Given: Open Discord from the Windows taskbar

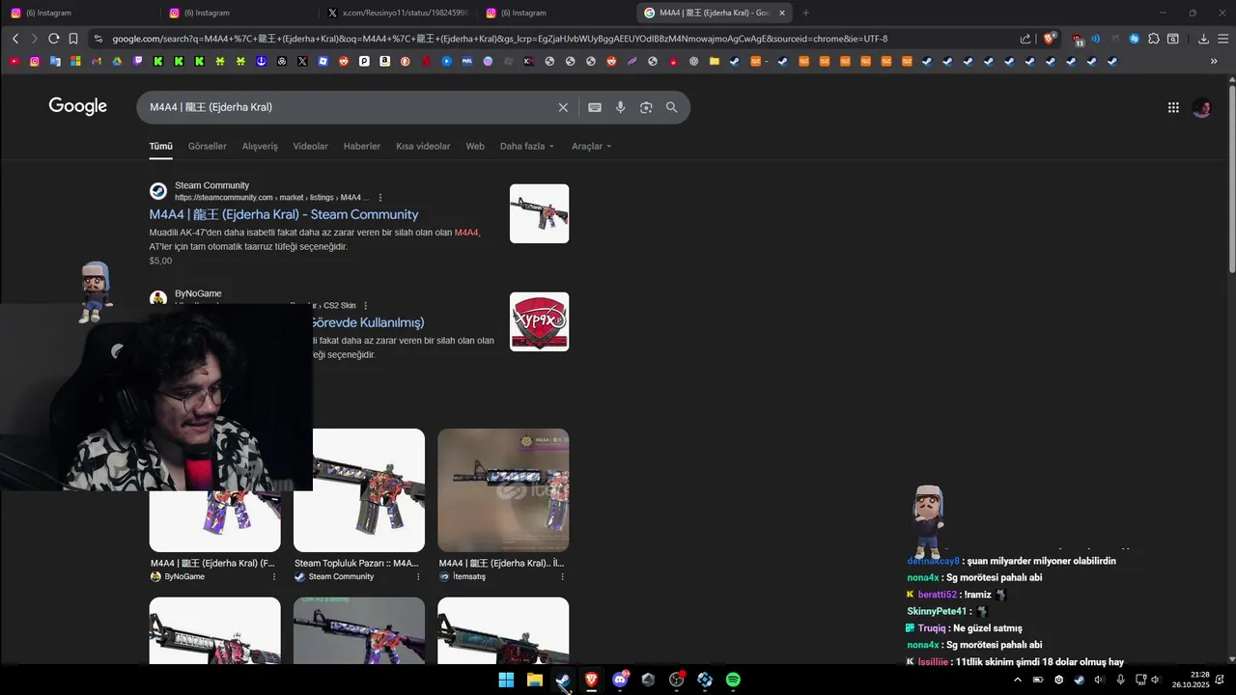Looking at the screenshot, I should click(x=620, y=680).
